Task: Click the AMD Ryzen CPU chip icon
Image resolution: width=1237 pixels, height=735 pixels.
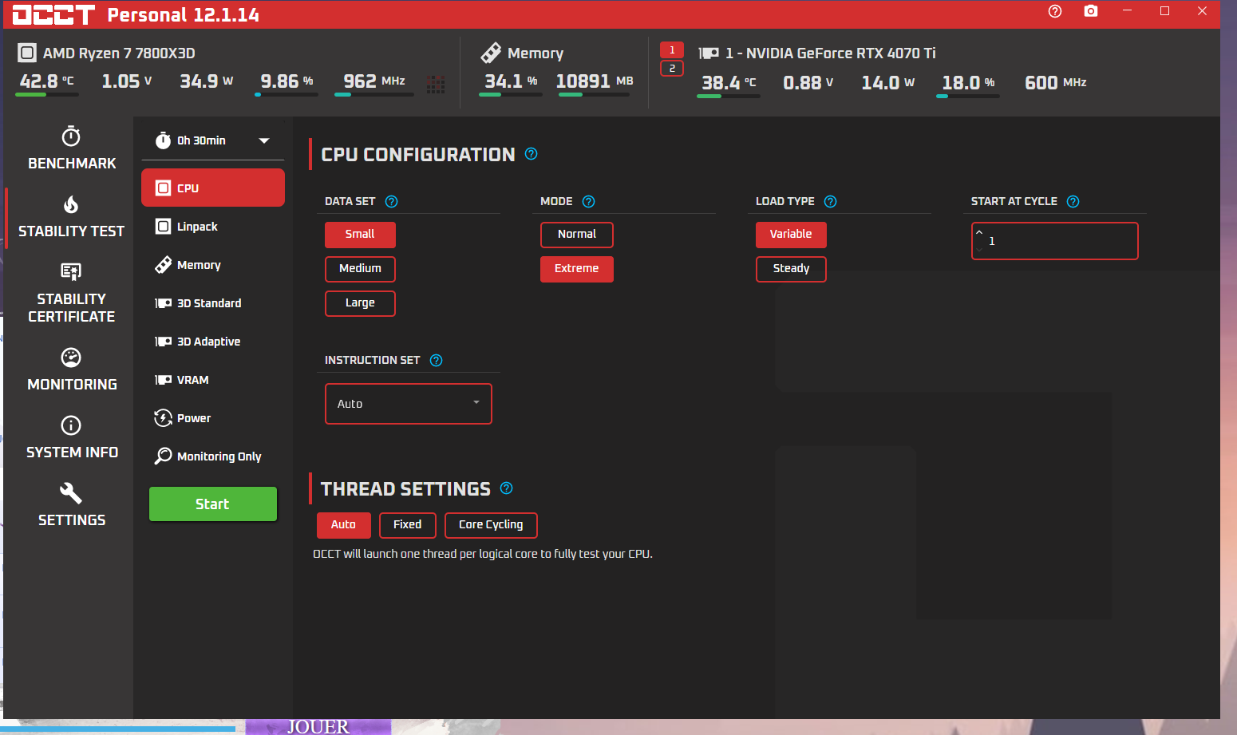Action: point(27,53)
